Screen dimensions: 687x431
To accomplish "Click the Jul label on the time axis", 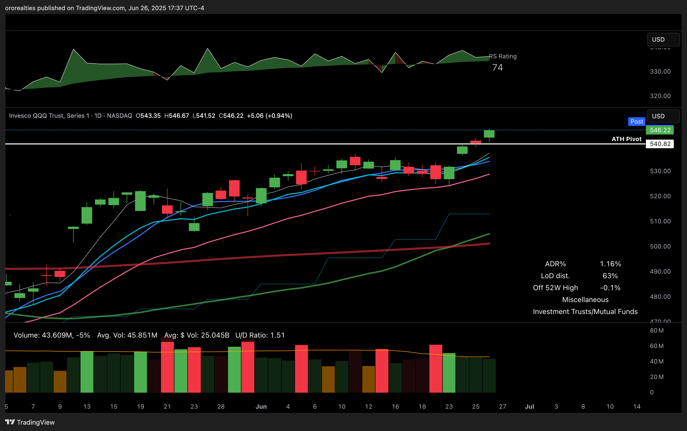I will coord(529,407).
